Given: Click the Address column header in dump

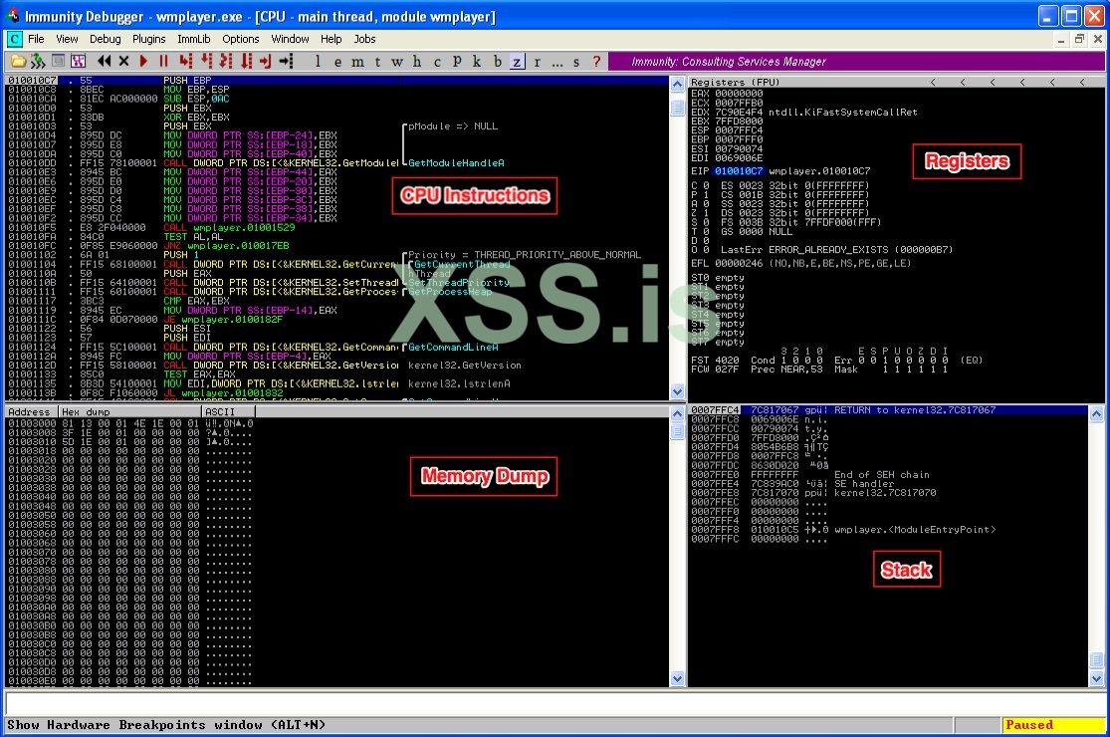Looking at the screenshot, I should coord(32,412).
